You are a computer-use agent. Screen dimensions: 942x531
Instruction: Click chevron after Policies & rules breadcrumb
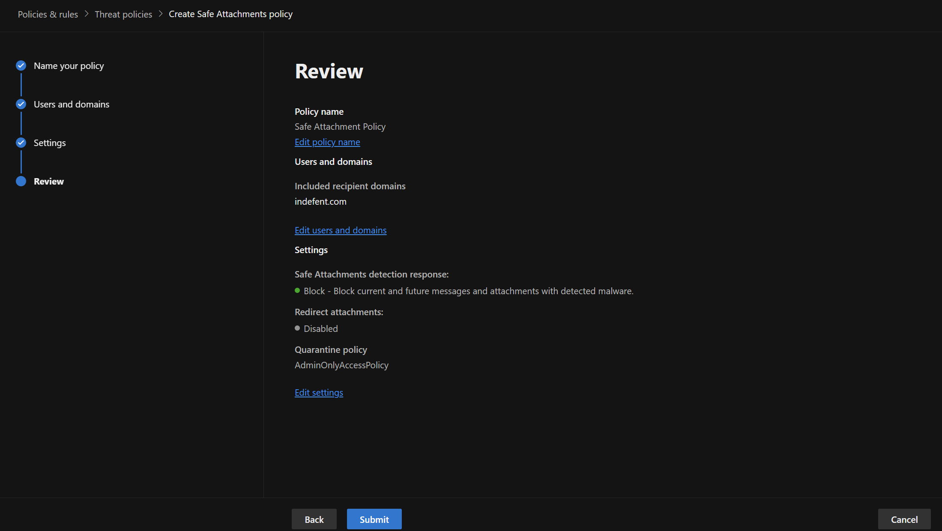point(87,14)
